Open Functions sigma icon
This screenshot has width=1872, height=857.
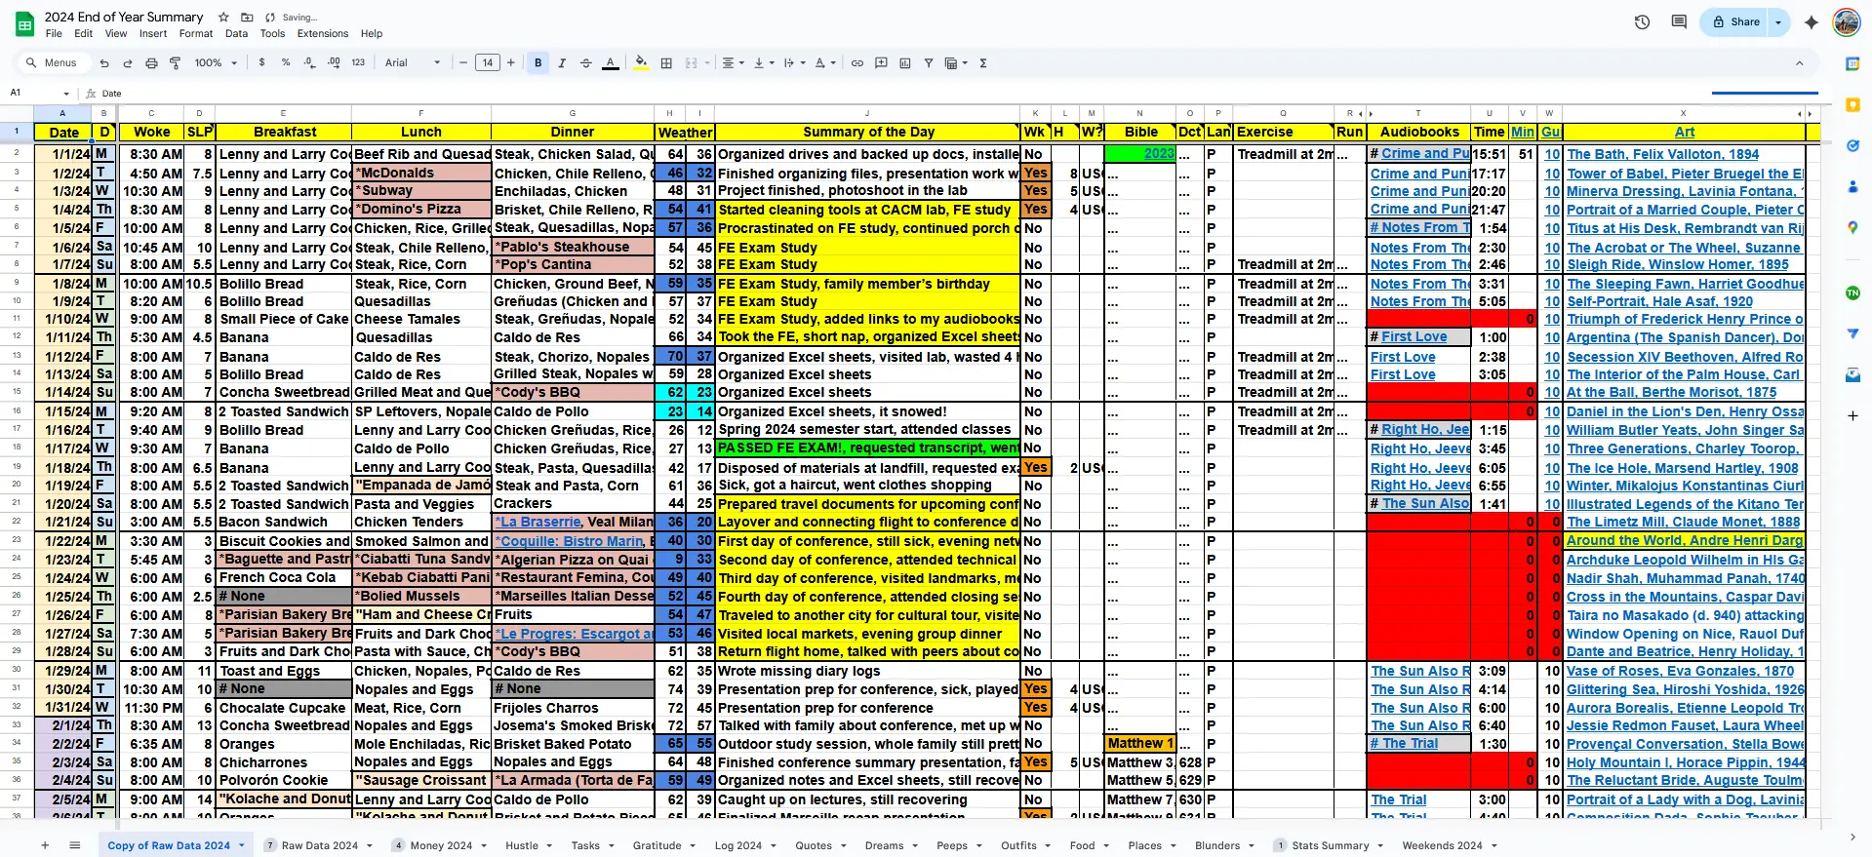(x=983, y=63)
